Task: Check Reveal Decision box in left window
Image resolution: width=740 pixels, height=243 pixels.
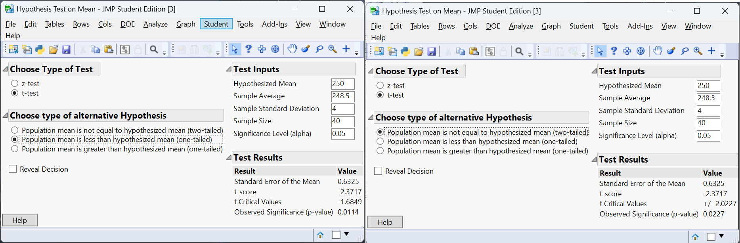Action: pyautogui.click(x=13, y=169)
